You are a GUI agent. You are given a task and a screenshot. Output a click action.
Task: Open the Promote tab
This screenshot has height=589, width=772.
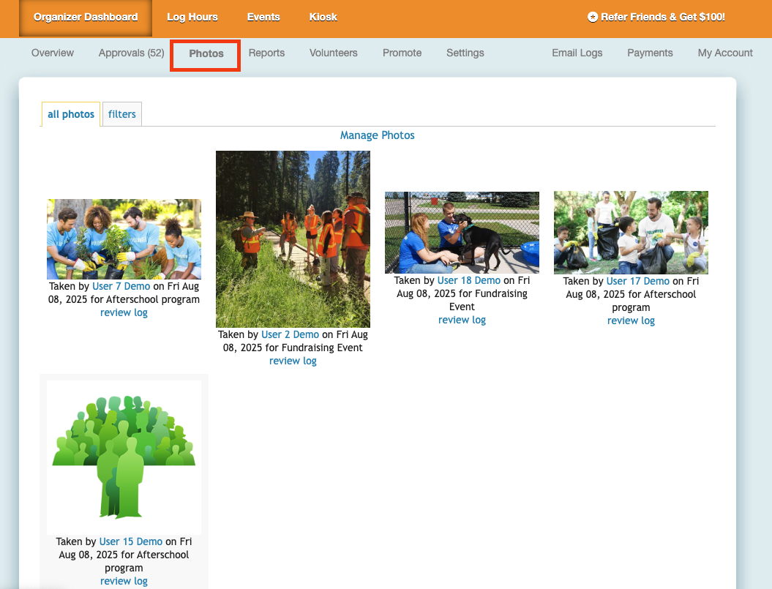pos(402,53)
